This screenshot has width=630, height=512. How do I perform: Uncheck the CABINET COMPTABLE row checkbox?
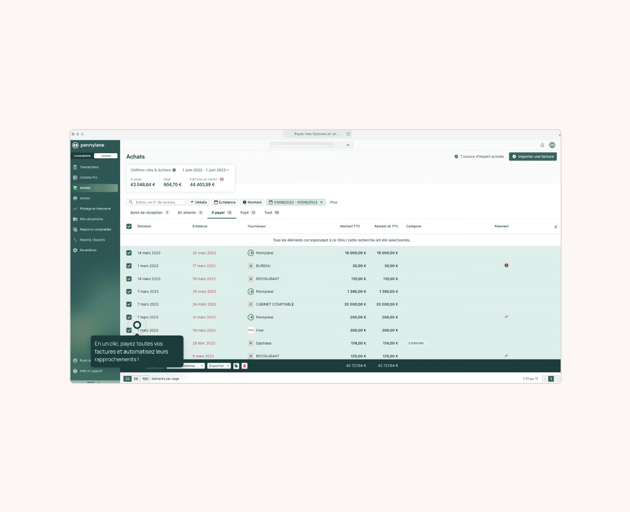coord(129,305)
